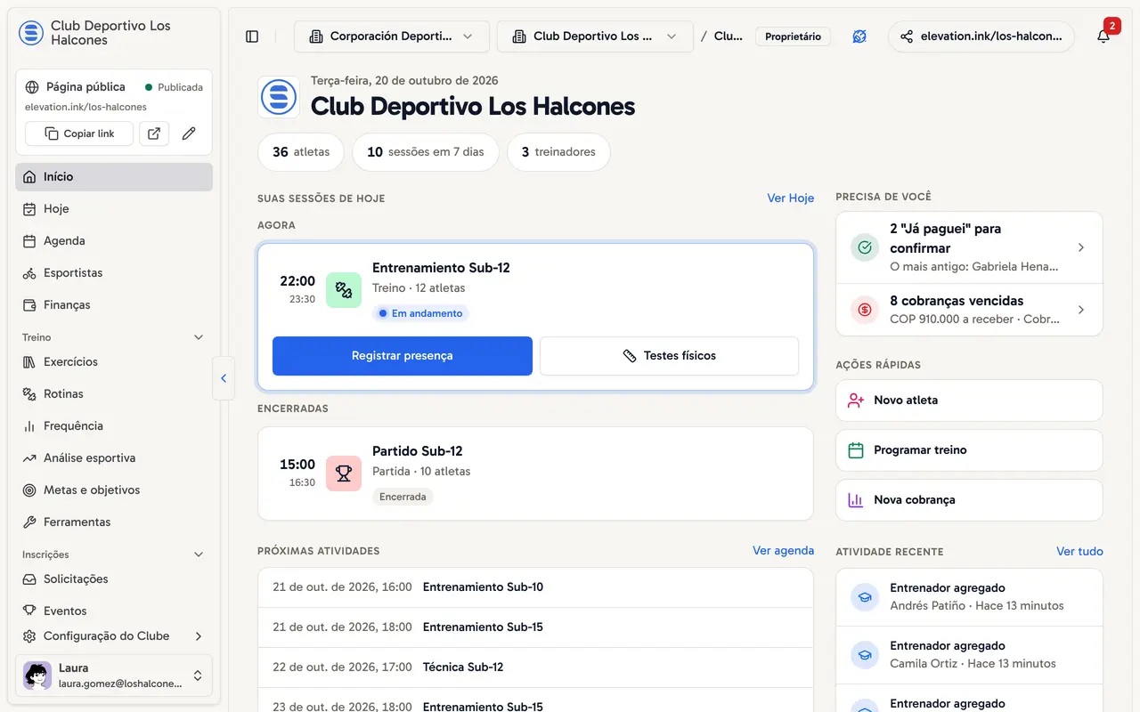Go to Hoje in sidebar

click(114, 209)
